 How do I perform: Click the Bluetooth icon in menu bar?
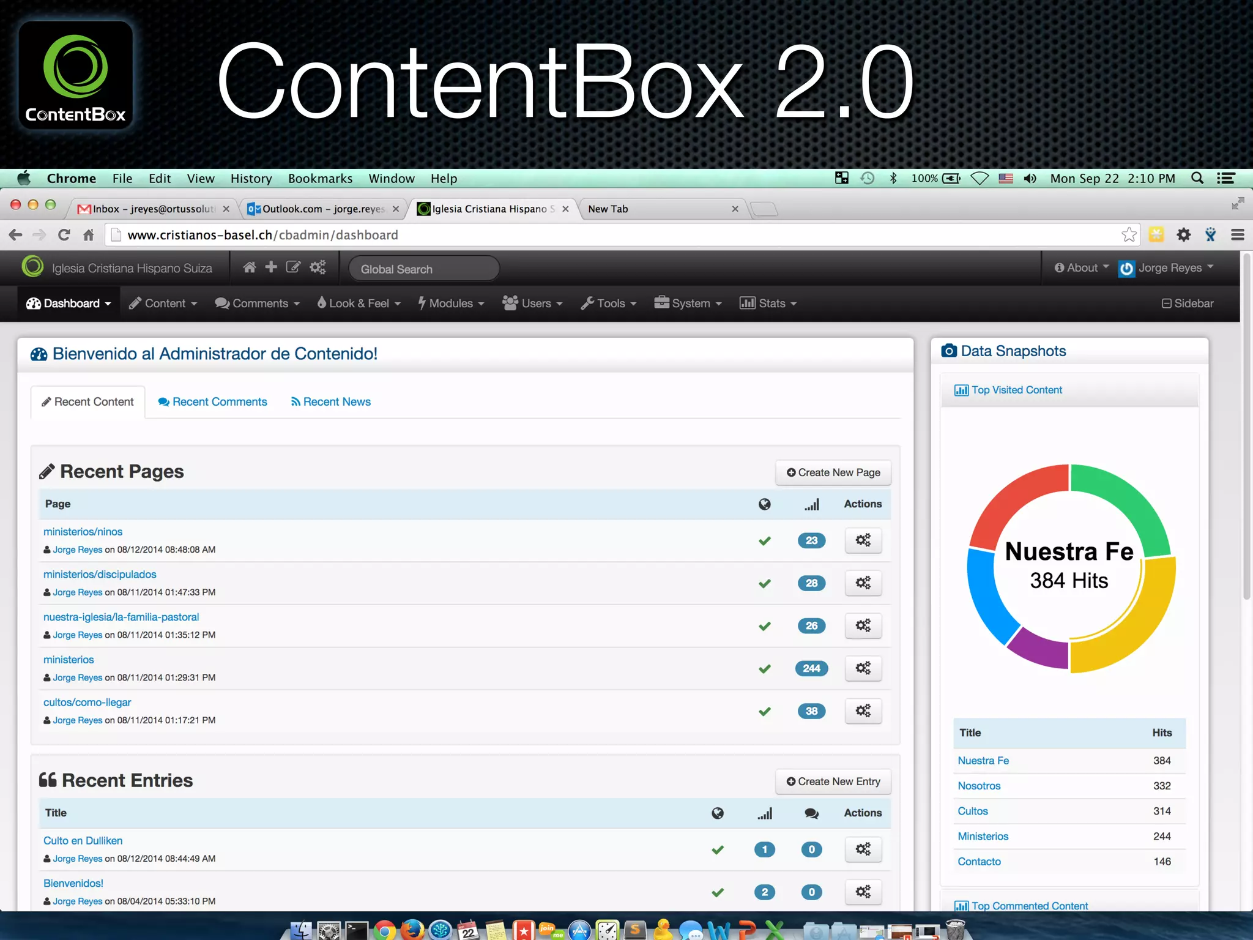tap(893, 178)
